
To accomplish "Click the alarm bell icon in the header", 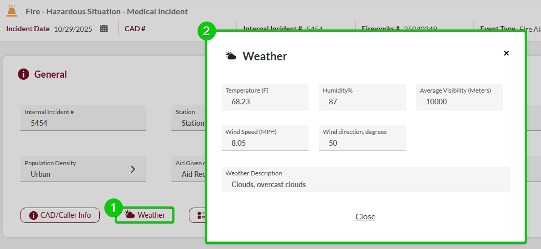I will (x=11, y=10).
